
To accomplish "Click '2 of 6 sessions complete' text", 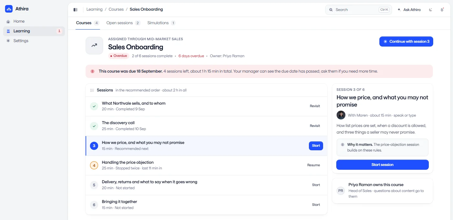I will pyautogui.click(x=152, y=56).
